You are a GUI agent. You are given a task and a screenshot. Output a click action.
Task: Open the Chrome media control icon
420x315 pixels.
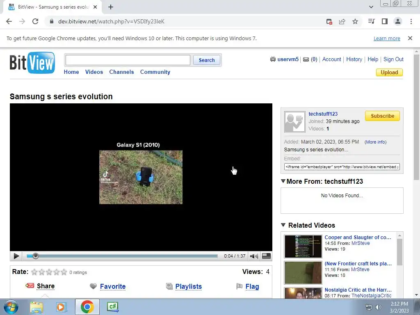pos(371,21)
